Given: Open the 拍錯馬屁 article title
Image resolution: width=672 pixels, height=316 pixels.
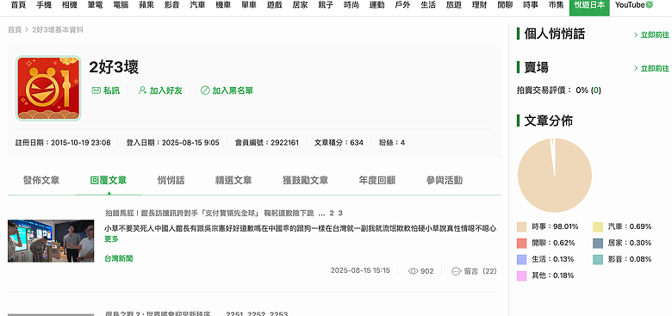Looking at the screenshot, I should pos(209,214).
